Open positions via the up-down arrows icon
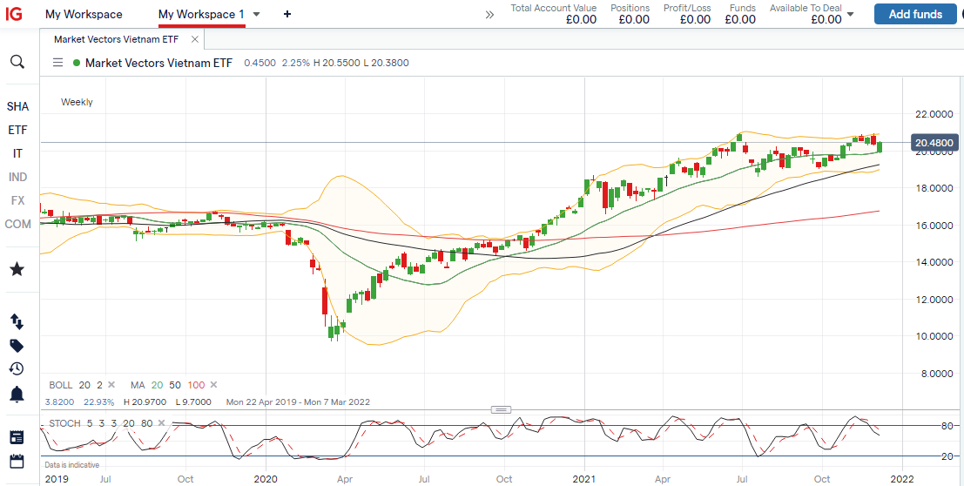The image size is (964, 486). [x=17, y=321]
